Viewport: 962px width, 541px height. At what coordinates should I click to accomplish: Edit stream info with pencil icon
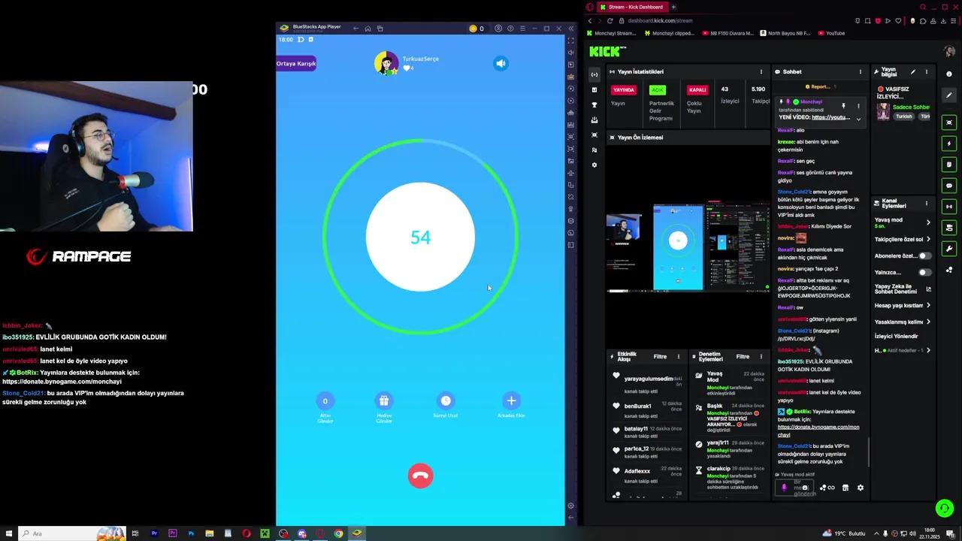coord(913,71)
